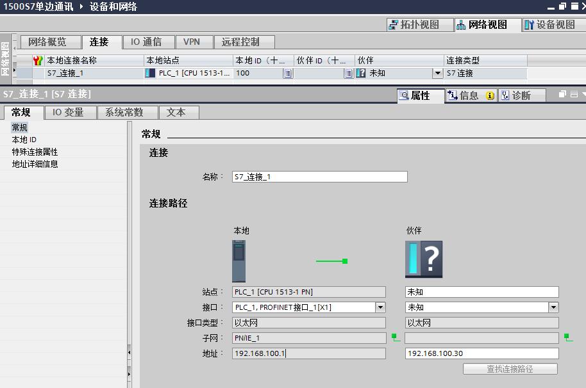Click the information badge icon beside 信息

(x=490, y=96)
